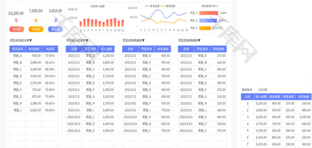Select the 7,650.00 total cost figure
Viewport: 312px width, 148px height.
click(36, 11)
